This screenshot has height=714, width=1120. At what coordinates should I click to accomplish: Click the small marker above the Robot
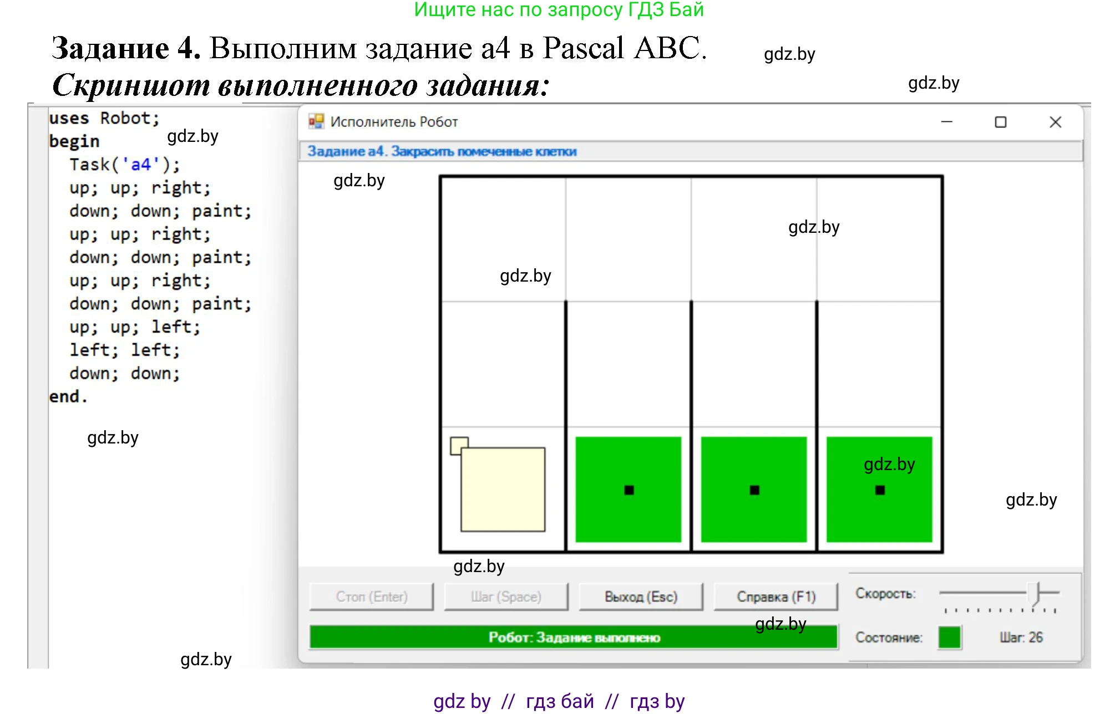459,445
